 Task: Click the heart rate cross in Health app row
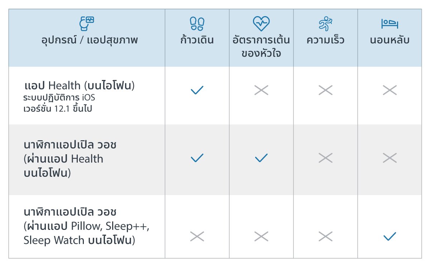point(261,90)
